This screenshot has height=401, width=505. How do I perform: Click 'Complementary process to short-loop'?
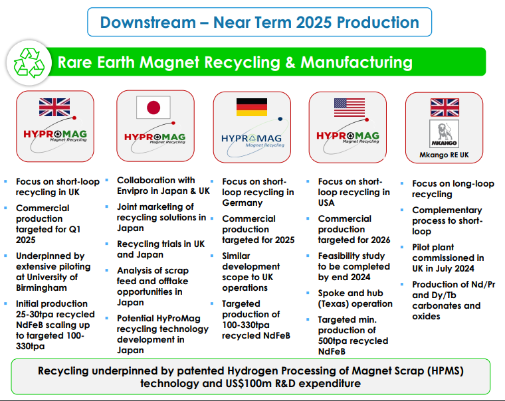(447, 220)
